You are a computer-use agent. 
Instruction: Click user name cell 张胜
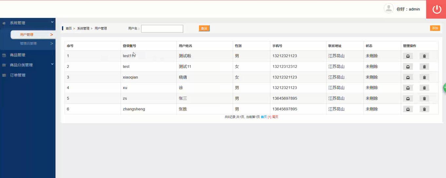(183, 109)
